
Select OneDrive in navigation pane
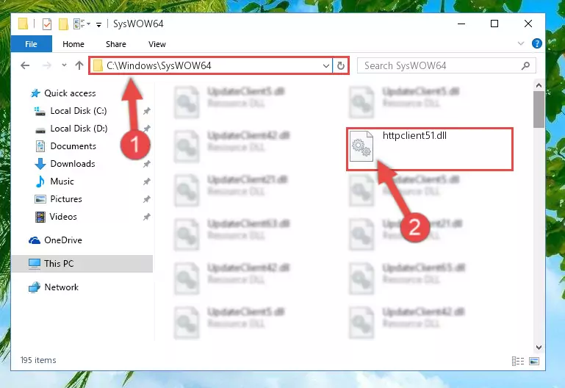63,240
